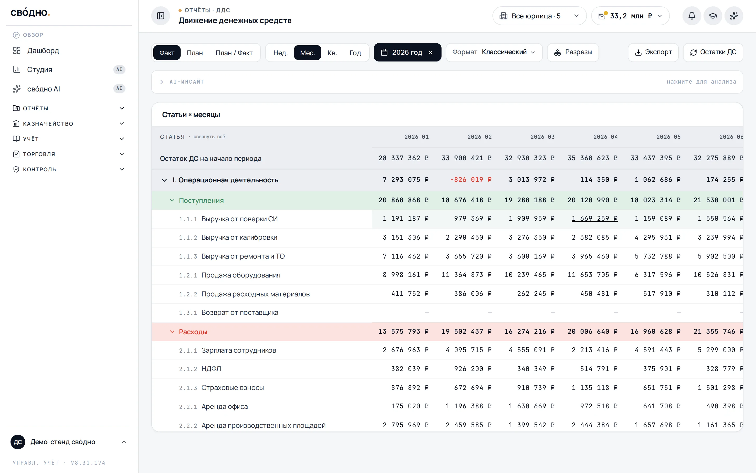756x473 pixels.
Task: Expand the Учёт menu section
Action: coord(69,138)
